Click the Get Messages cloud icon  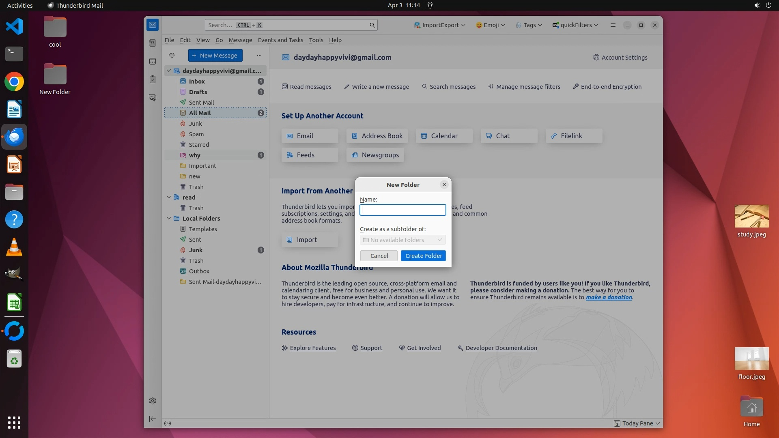(x=172, y=56)
